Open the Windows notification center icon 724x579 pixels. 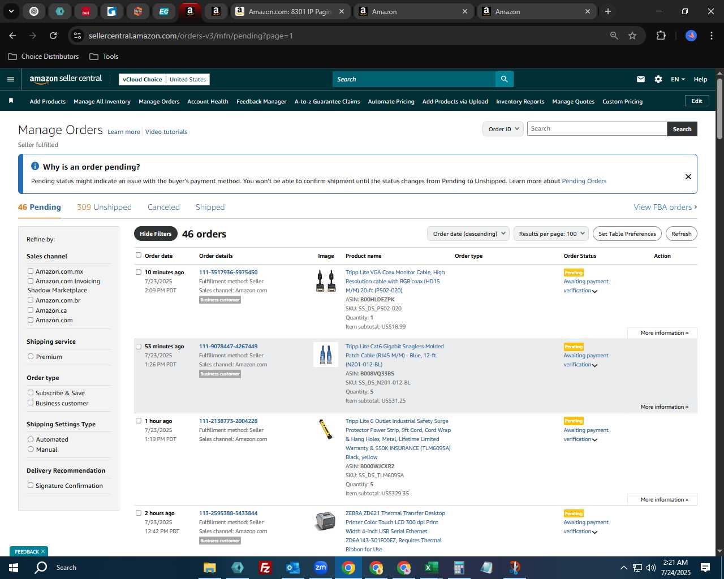click(705, 568)
